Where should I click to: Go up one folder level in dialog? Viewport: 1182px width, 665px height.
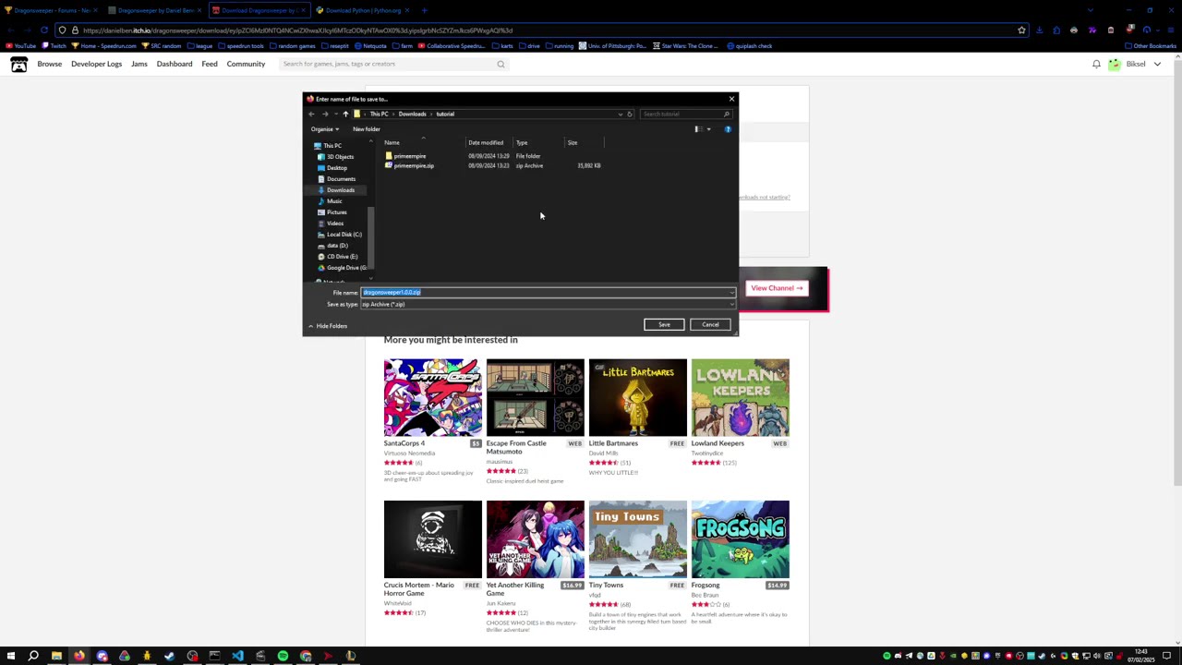[345, 114]
